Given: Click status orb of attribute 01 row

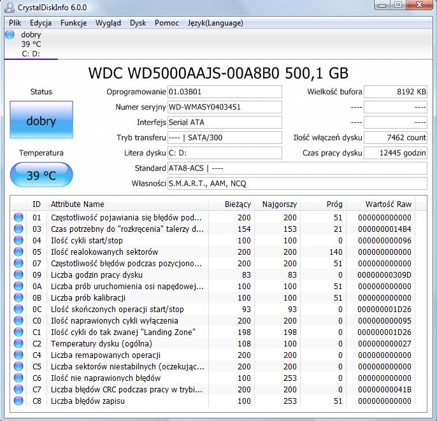Looking at the screenshot, I should pyautogui.click(x=18, y=217).
